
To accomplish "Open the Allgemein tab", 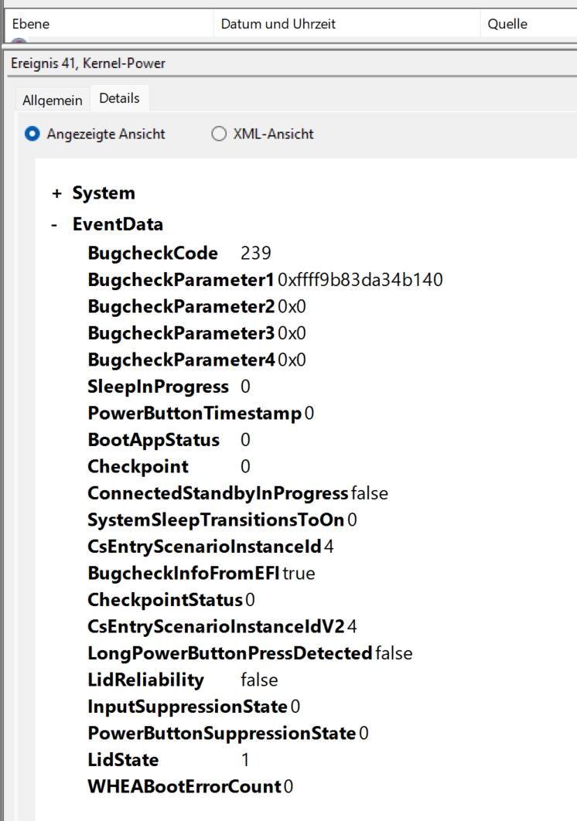I will pos(52,100).
